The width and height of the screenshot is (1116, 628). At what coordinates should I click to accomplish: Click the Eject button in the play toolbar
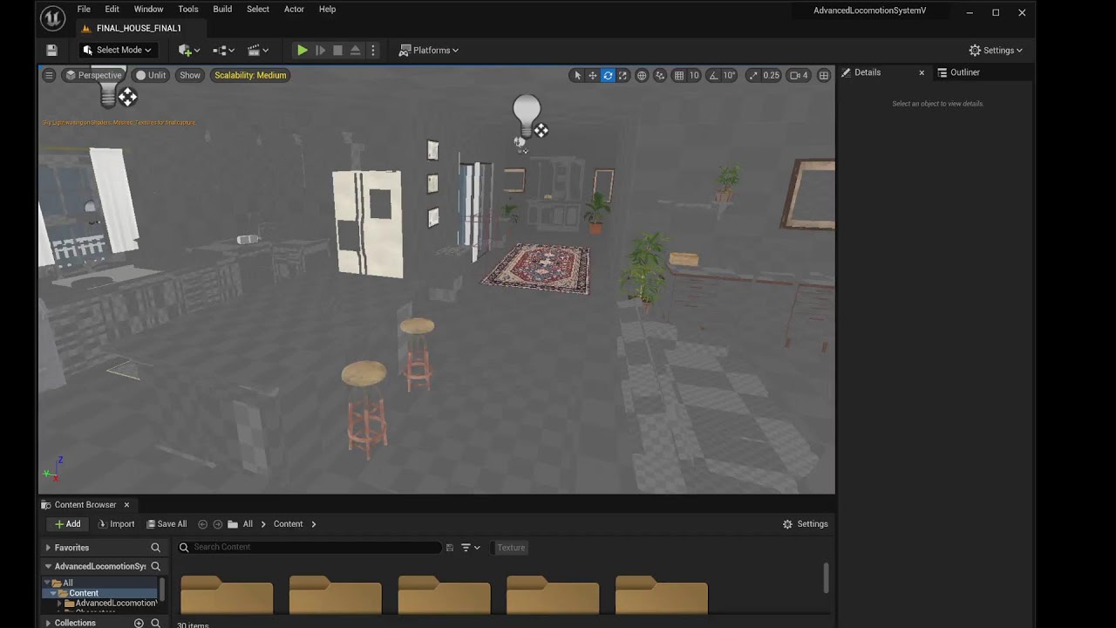click(356, 51)
